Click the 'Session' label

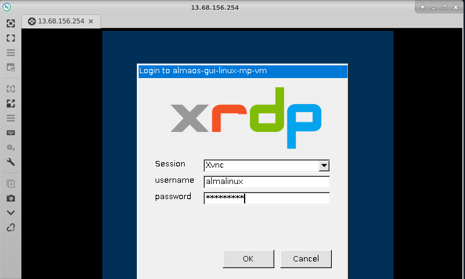tap(170, 163)
